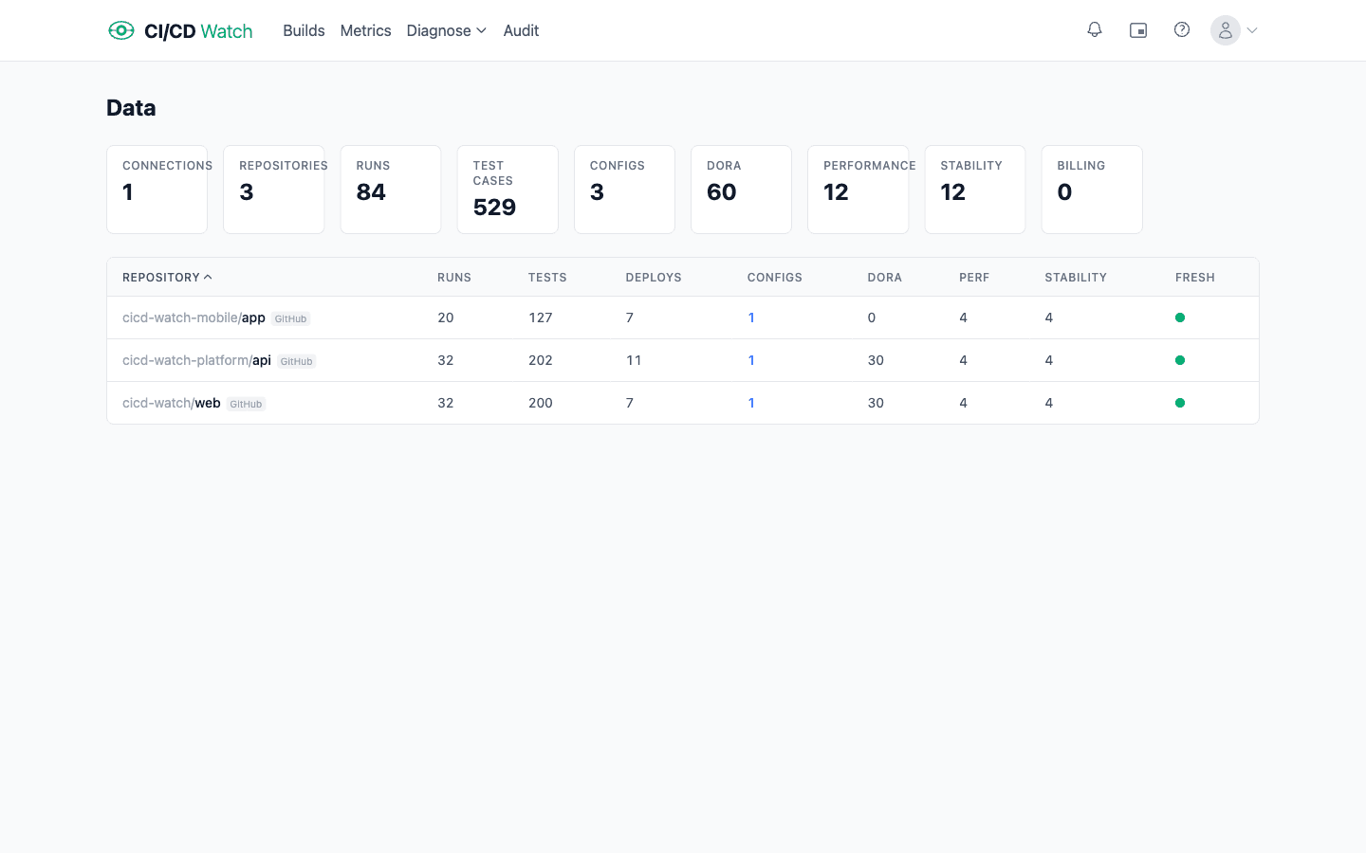This screenshot has width=1366, height=853.
Task: Click GitHub badge on mobile/app row
Action: [x=290, y=318]
